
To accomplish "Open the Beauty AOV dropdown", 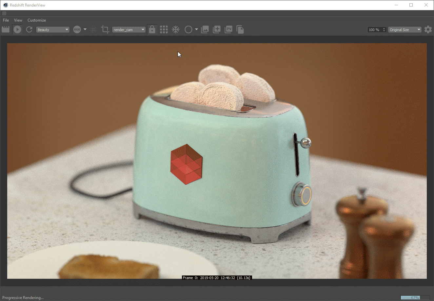I will point(52,29).
